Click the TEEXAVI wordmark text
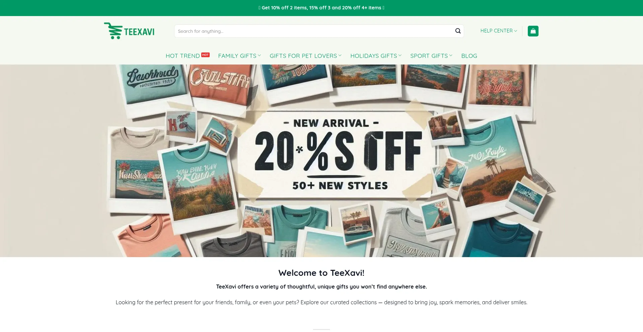Image resolution: width=643 pixels, height=332 pixels. pos(139,32)
